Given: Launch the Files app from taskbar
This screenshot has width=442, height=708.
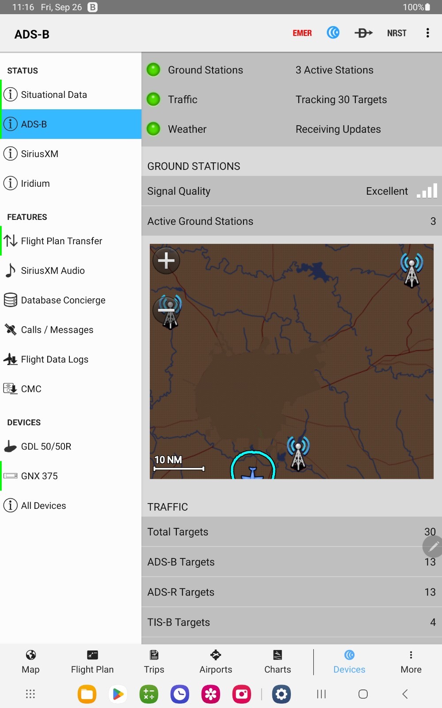Looking at the screenshot, I should [87, 694].
